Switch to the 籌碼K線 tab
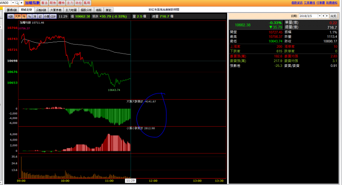The height and width of the screenshot is (185, 342). tap(12, 10)
